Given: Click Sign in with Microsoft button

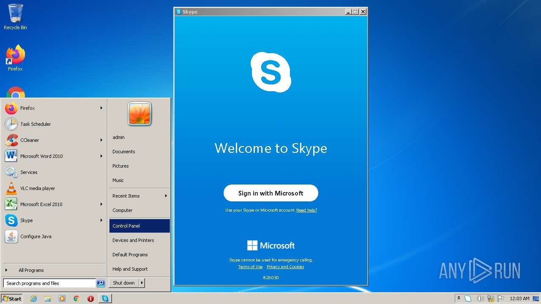Looking at the screenshot, I should tap(271, 193).
